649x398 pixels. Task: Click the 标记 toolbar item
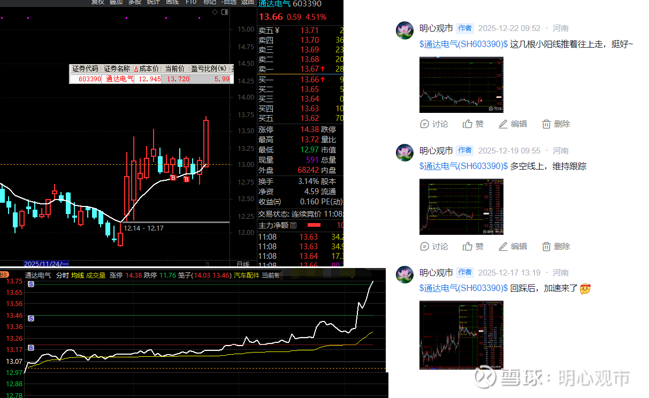tap(210, 2)
